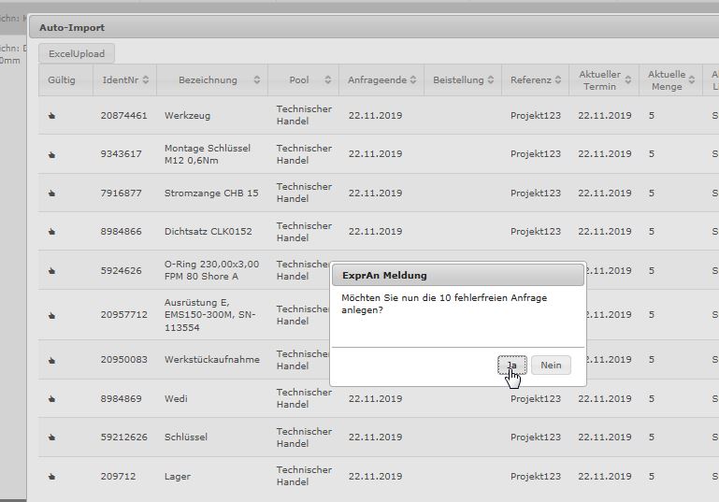This screenshot has height=502, width=719.
Task: Click the valid icon for Dichtsatz CLK0152
Action: click(x=52, y=232)
